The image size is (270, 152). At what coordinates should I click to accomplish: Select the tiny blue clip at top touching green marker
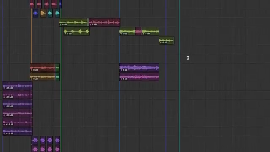coord(60,4)
